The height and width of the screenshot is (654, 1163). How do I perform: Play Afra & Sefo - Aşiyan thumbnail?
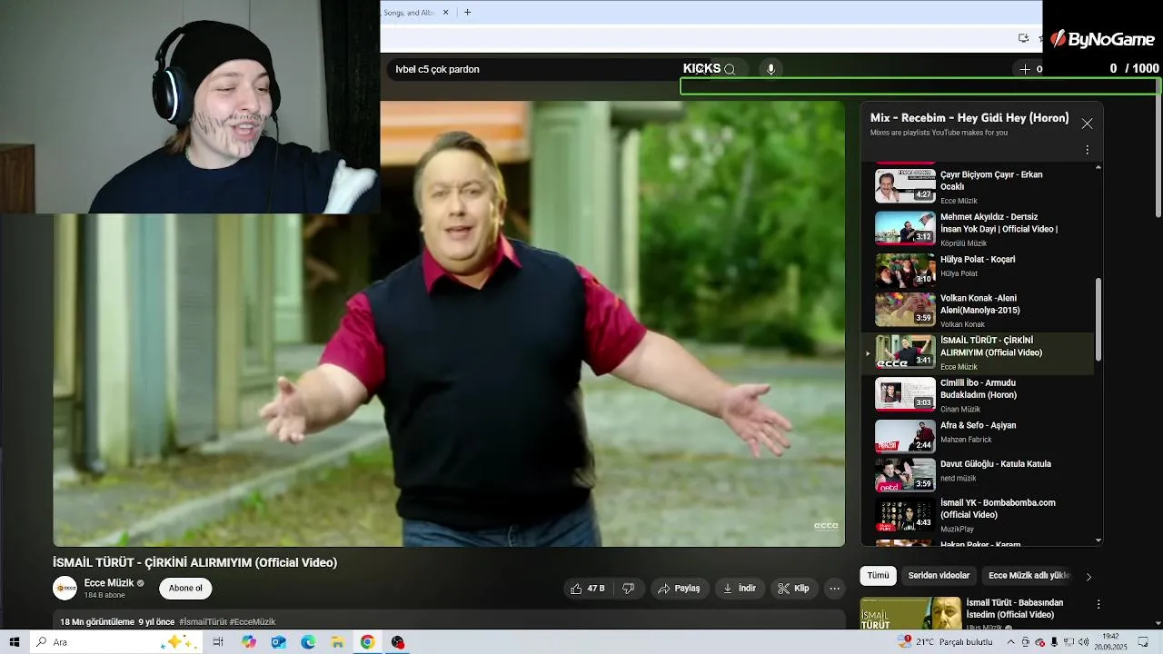click(x=905, y=436)
